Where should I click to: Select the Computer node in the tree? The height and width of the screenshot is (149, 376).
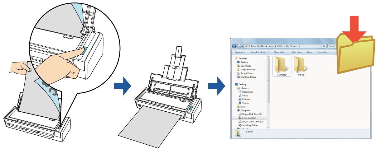(x=244, y=110)
